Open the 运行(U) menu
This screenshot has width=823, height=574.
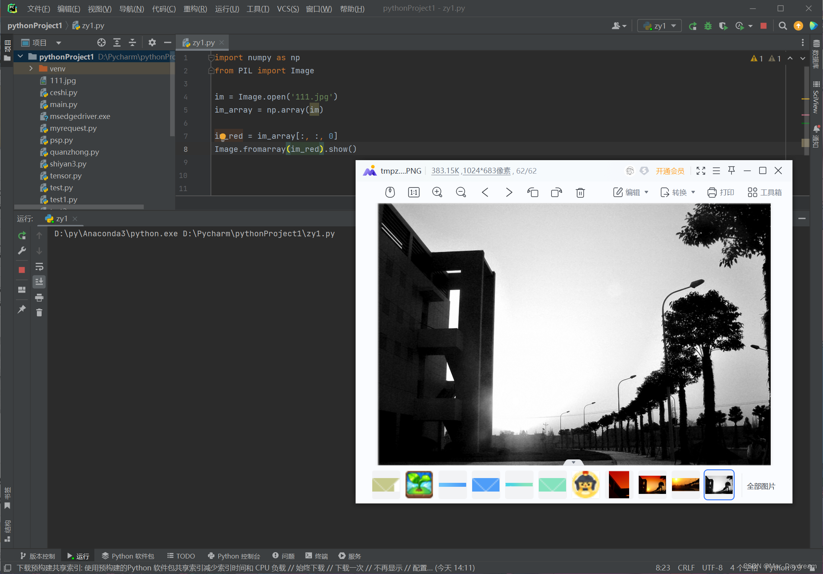[227, 9]
